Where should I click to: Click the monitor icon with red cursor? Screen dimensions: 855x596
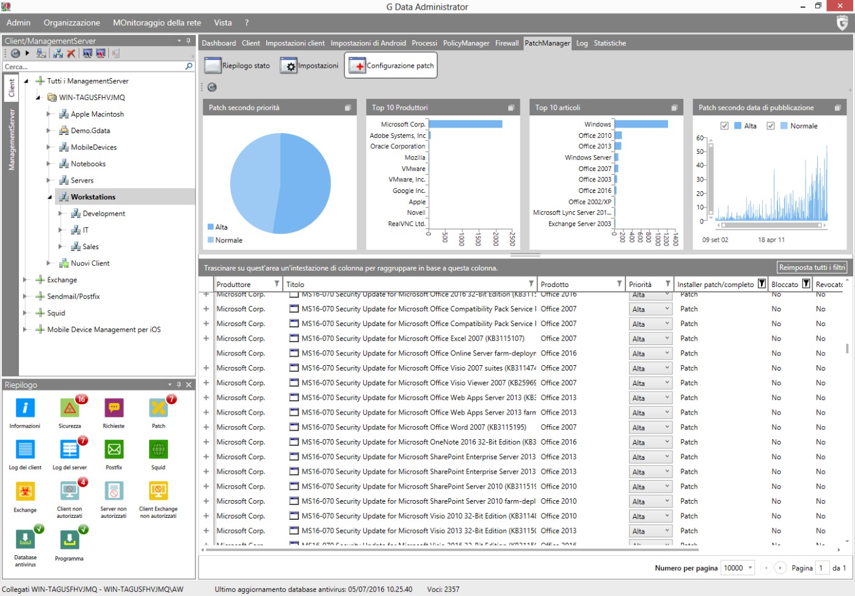tap(101, 53)
